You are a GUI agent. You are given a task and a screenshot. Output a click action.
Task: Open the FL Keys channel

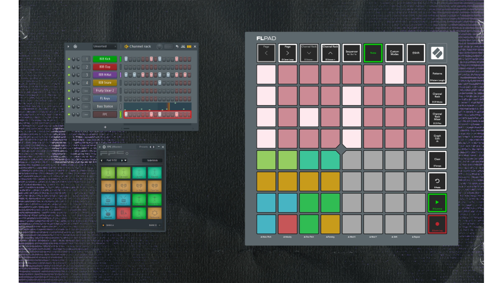(x=105, y=98)
